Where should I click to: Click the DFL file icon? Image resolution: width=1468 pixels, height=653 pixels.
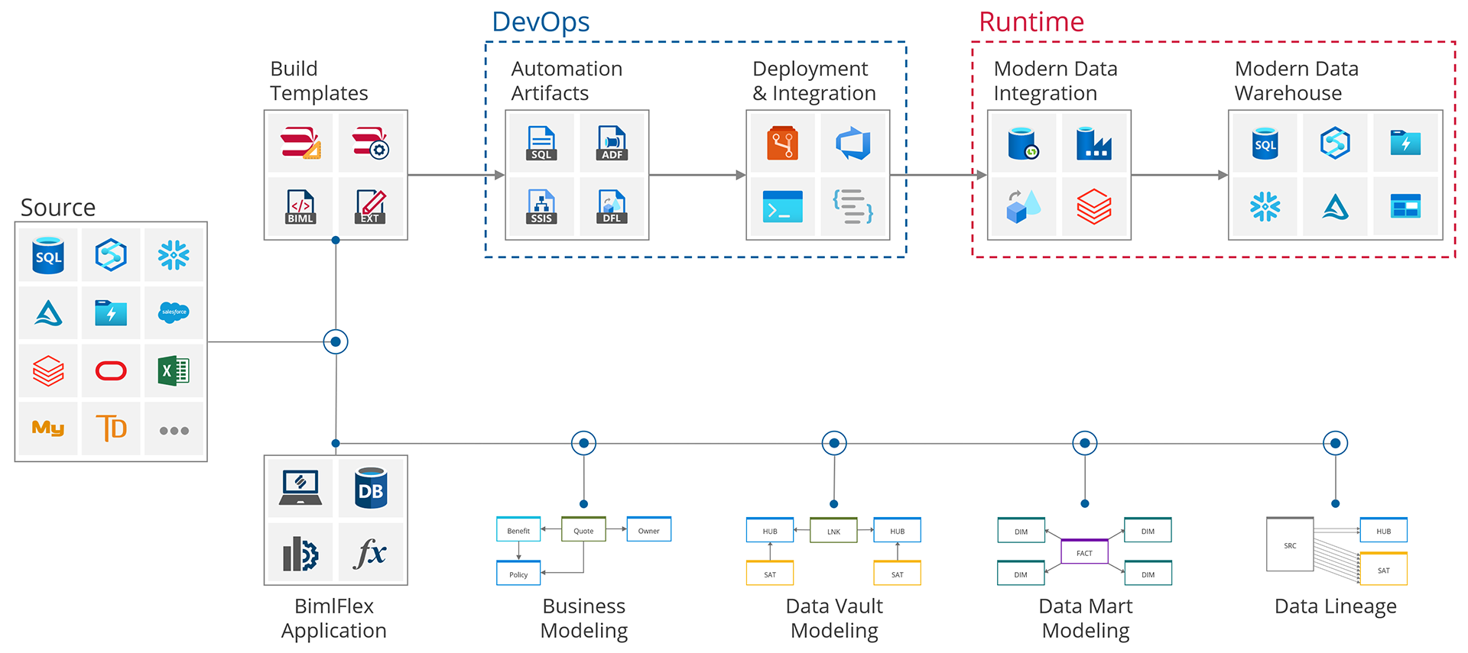click(612, 207)
